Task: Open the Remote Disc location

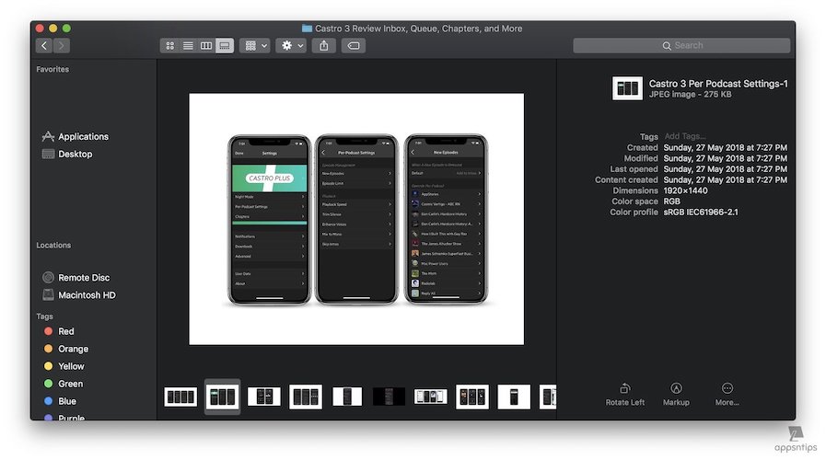Action: [x=84, y=278]
